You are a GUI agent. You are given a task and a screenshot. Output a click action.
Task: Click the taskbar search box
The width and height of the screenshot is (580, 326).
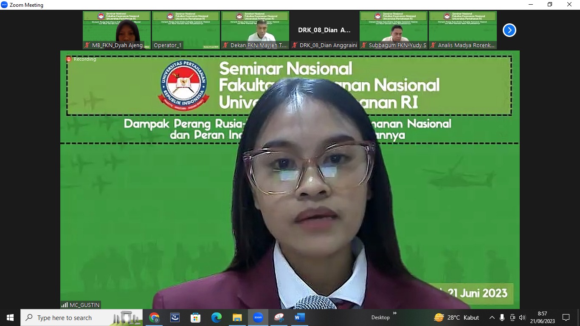(x=82, y=318)
